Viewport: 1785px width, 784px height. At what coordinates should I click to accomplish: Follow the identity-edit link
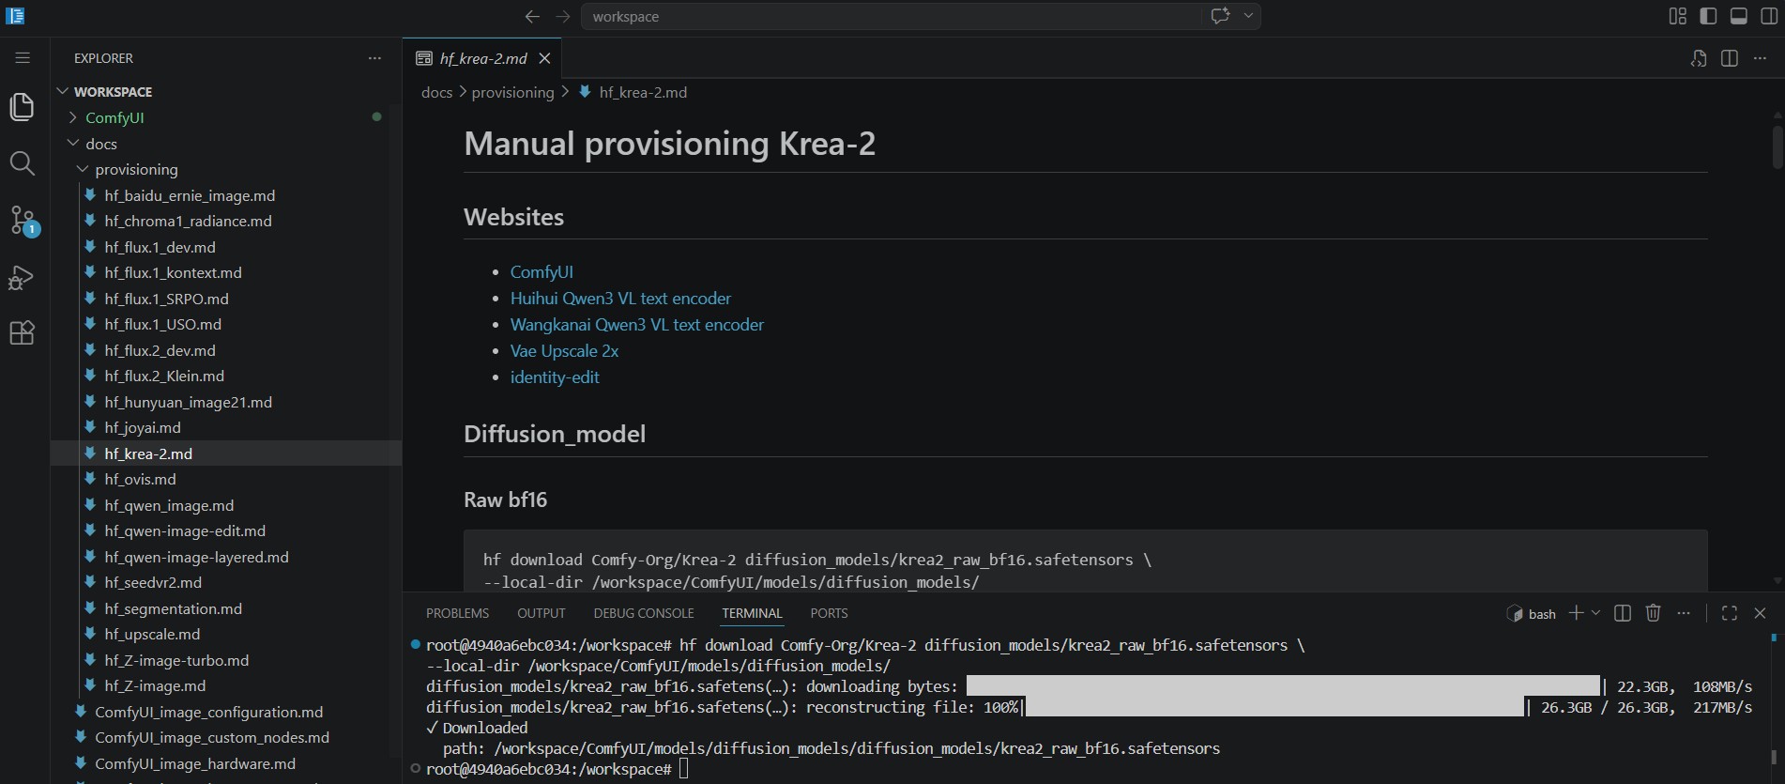555,377
